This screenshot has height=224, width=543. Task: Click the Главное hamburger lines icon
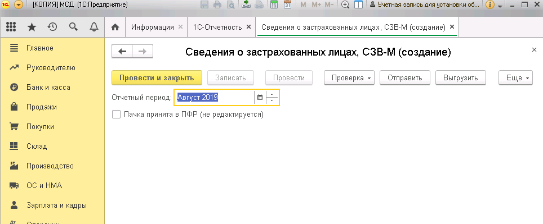pyautogui.click(x=14, y=48)
